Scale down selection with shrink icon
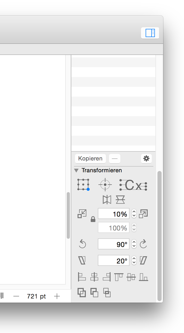The image size is (184, 333). [82, 214]
